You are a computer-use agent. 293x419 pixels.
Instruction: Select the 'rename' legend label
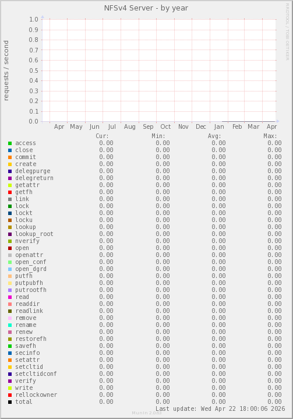point(26,325)
